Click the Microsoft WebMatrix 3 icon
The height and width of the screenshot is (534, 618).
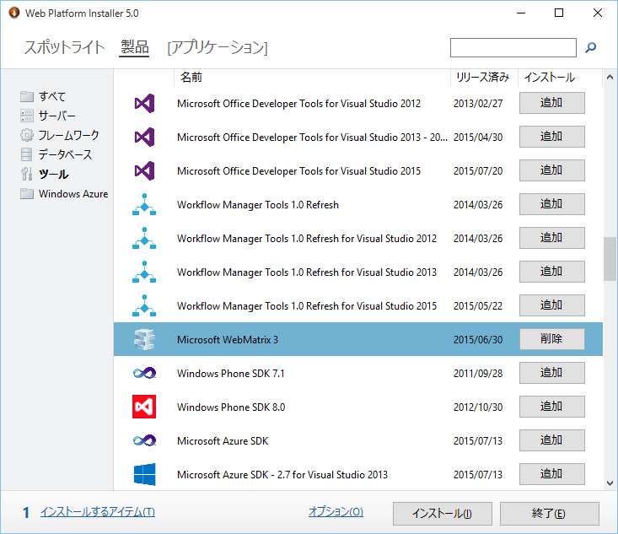144,340
